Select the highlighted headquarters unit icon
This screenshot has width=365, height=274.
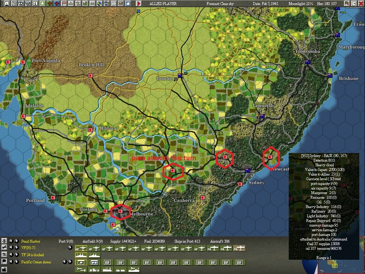pos(81,263)
